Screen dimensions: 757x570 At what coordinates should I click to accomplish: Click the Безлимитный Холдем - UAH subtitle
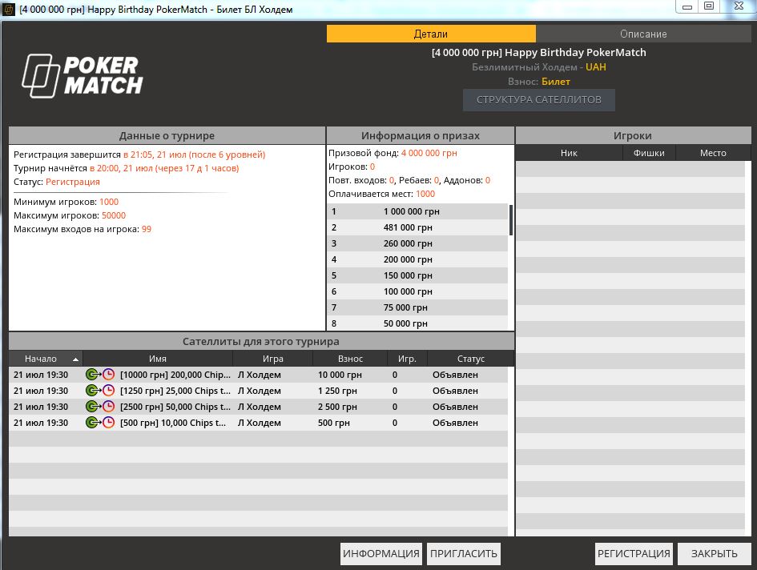click(539, 67)
